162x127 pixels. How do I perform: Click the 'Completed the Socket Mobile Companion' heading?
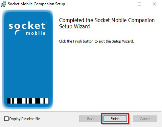coord(107,20)
